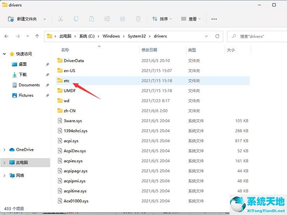Select the acpitime.sys file
This screenshot has height=215, width=287.
153,191
